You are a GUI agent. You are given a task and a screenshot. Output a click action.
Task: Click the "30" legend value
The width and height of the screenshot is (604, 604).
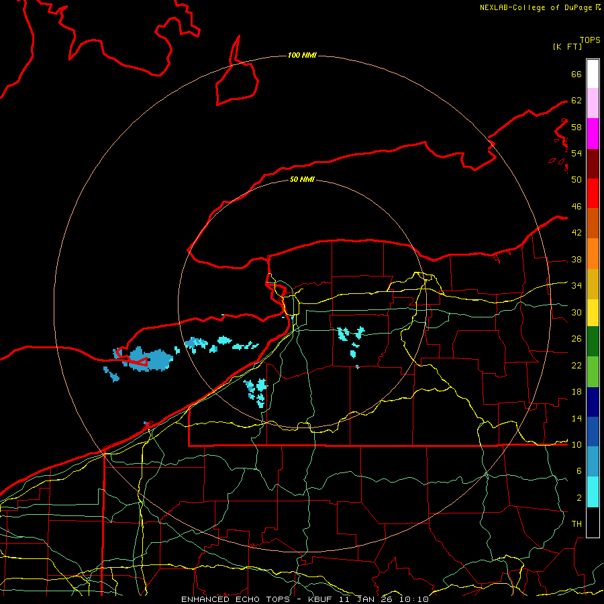tap(576, 312)
